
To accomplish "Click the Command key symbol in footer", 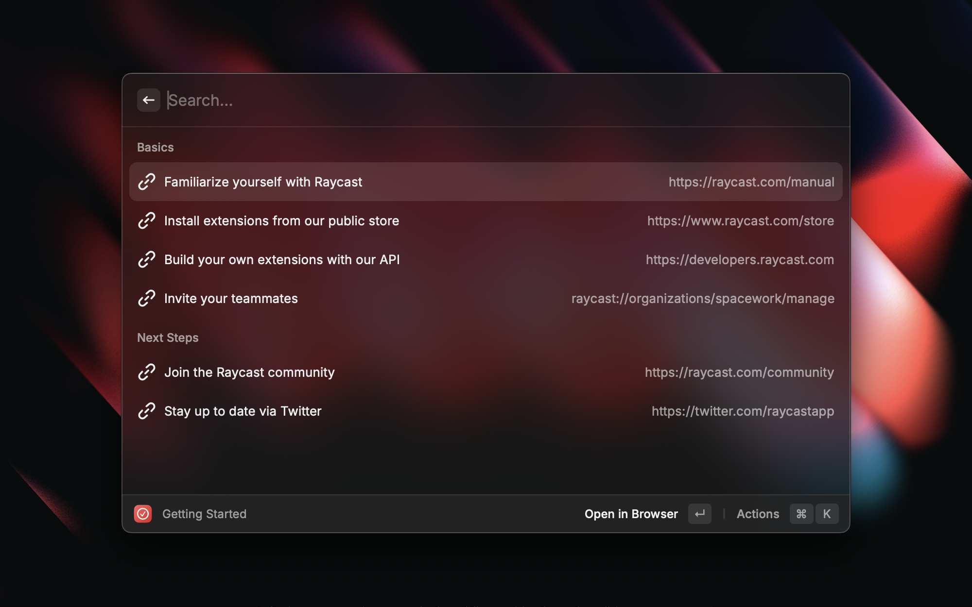I will click(x=801, y=514).
